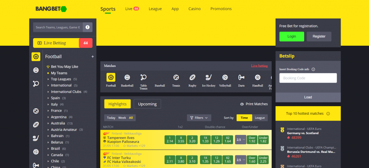The width and height of the screenshot is (369, 168).
Task: Choose Rugby in the Matches sport row
Action: click(192, 80)
